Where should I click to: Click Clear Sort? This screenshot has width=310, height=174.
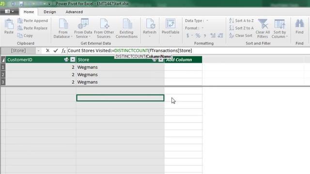click(x=241, y=36)
